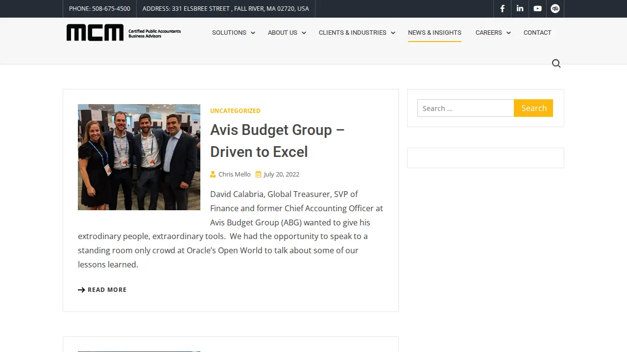Open the magnifier search icon in header
Viewport: 627px width, 352px height.
[556, 64]
